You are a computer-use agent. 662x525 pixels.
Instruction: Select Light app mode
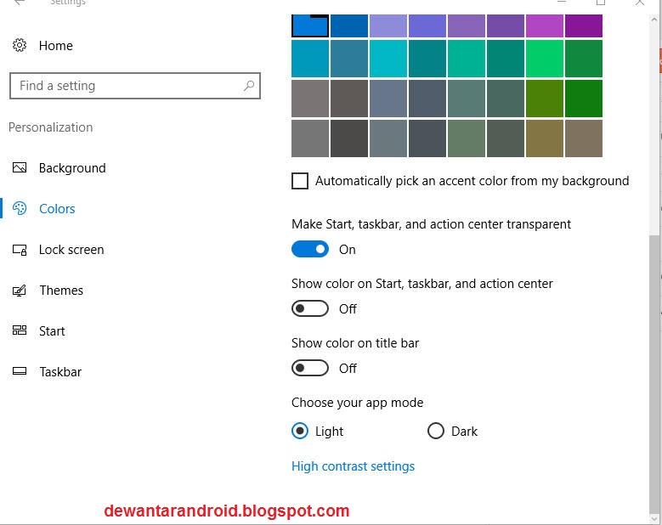[300, 431]
